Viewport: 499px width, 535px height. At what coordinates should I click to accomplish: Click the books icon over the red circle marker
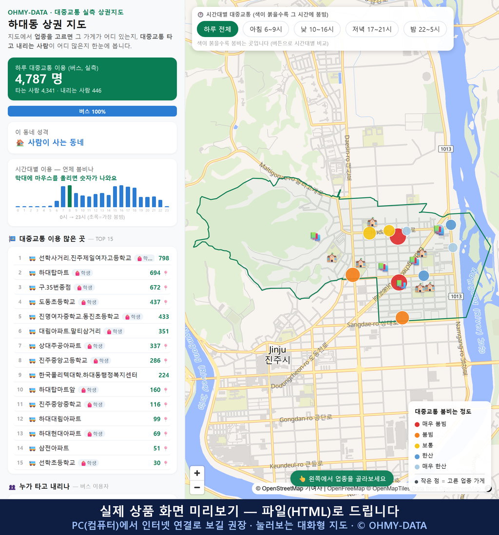click(x=401, y=284)
